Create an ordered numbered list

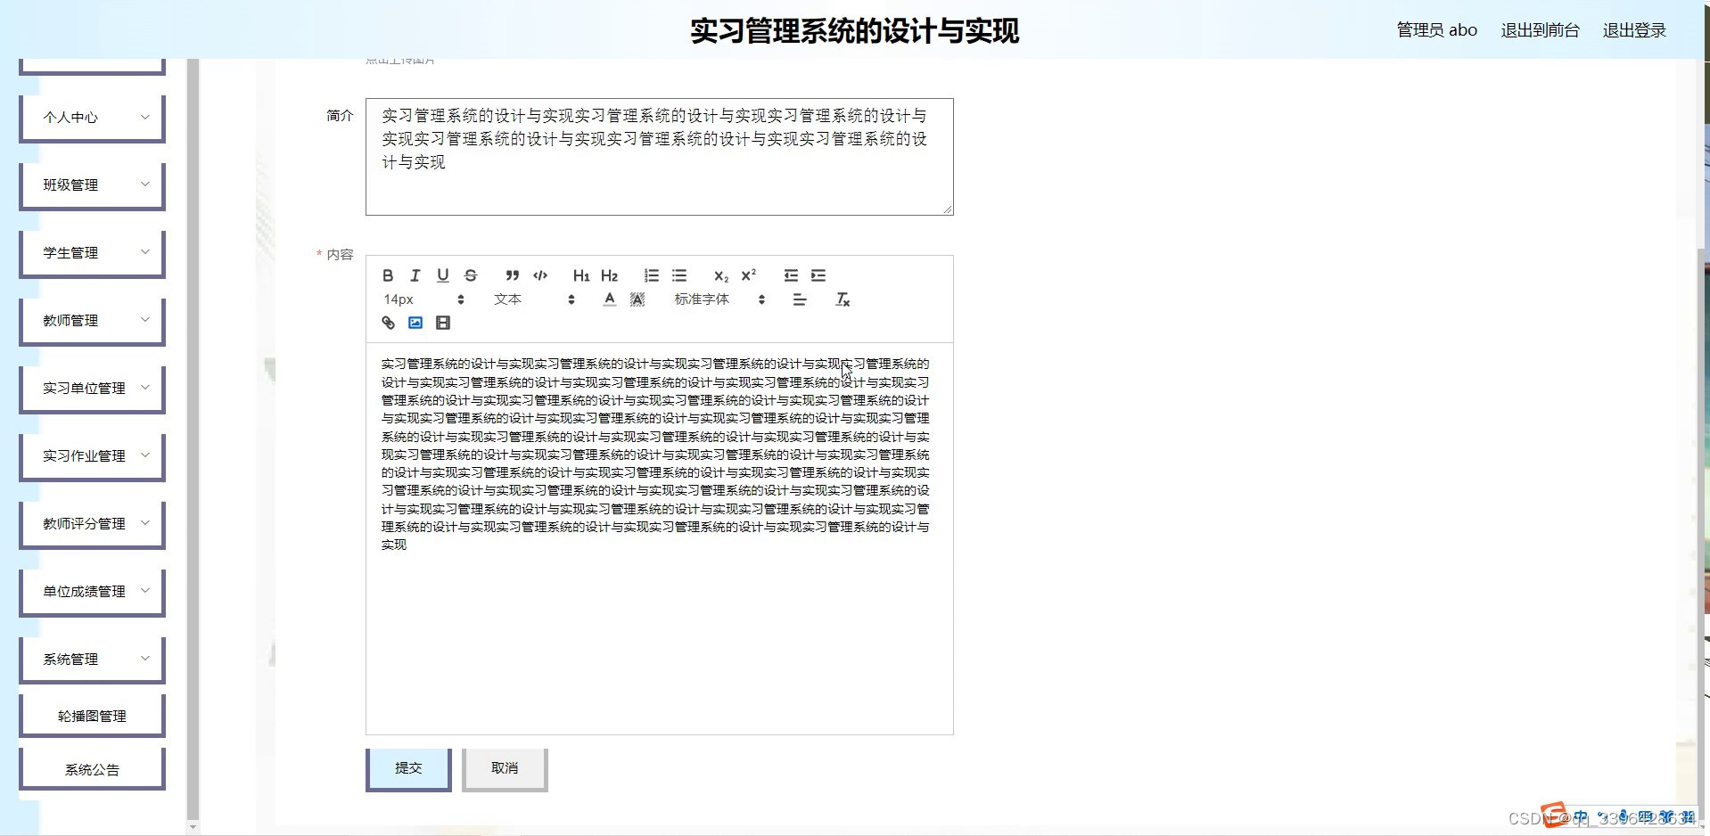pos(652,275)
